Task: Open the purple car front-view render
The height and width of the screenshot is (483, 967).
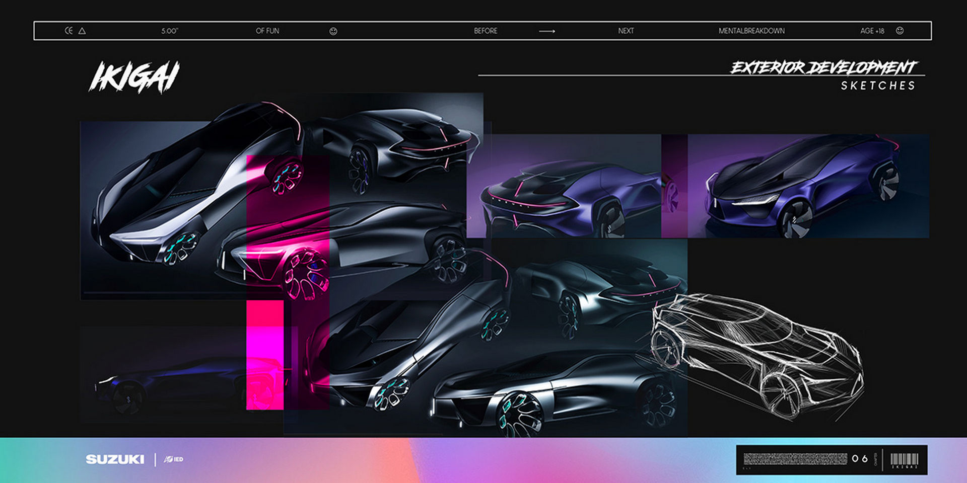Action: click(x=808, y=186)
